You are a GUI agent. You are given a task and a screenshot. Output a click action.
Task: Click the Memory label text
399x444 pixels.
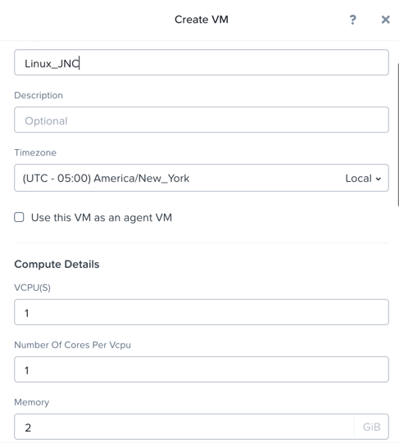[x=32, y=402]
